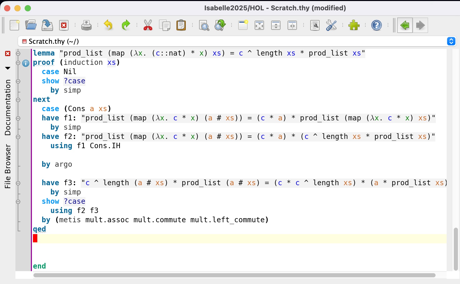Paste from the clipboard icon
Image resolution: width=460 pixels, height=284 pixels.
coord(181,25)
